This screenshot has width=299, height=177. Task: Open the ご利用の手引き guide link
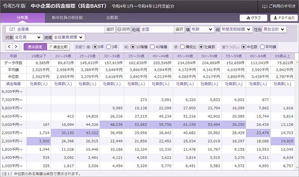(x=279, y=6)
